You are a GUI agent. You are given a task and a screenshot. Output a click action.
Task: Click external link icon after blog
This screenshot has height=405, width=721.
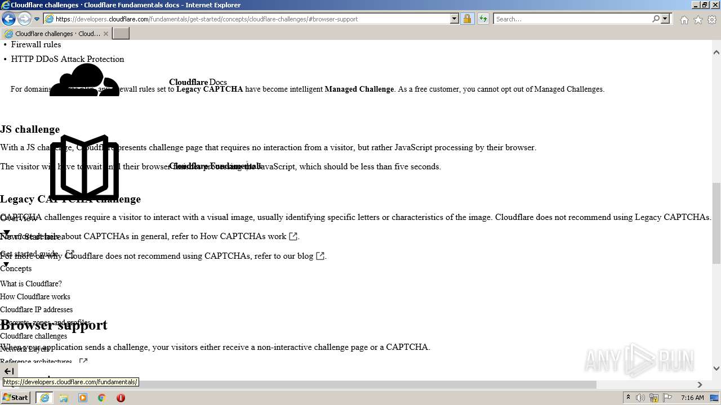point(320,255)
